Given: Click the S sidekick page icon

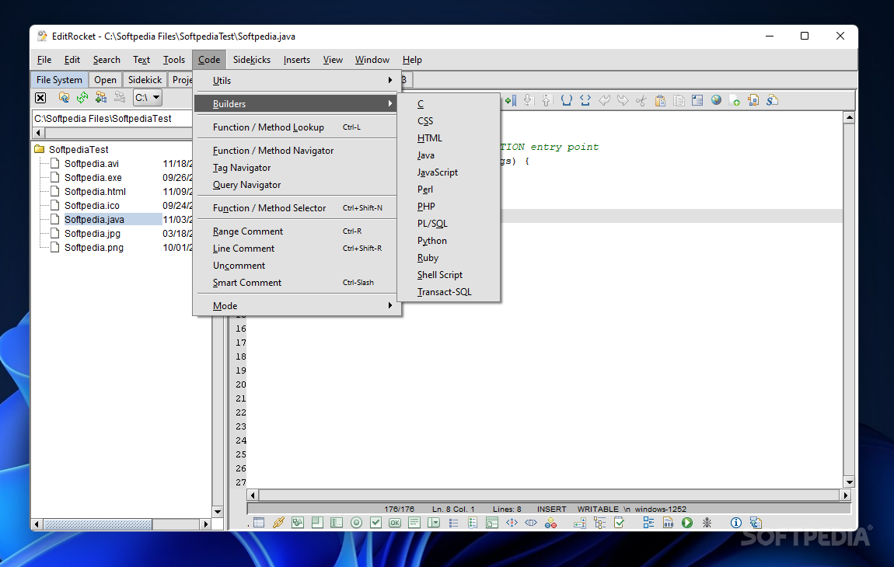Looking at the screenshot, I should (772, 100).
